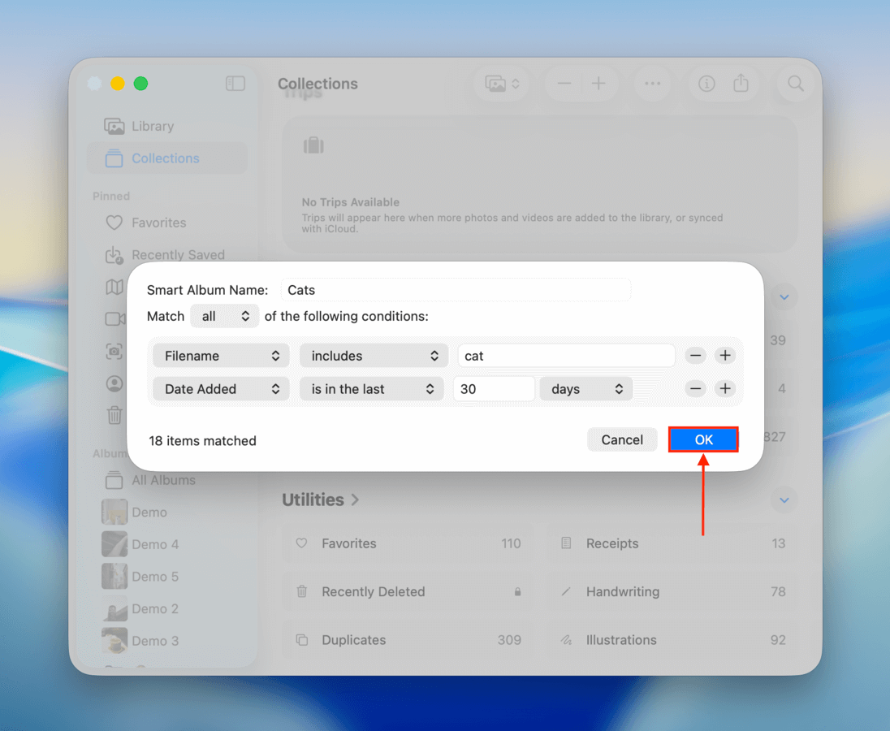Open Library in the sidebar
The image size is (890, 731).
click(150, 126)
